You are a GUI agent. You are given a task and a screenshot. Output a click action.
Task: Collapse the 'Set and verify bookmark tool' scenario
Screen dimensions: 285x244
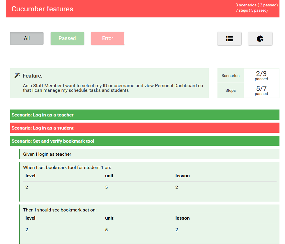pyautogui.click(x=53, y=141)
